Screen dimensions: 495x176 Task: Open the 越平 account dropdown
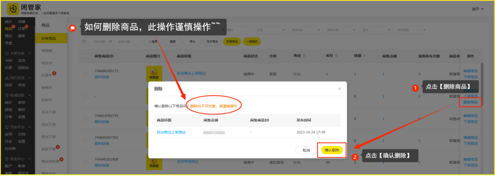coord(477,9)
